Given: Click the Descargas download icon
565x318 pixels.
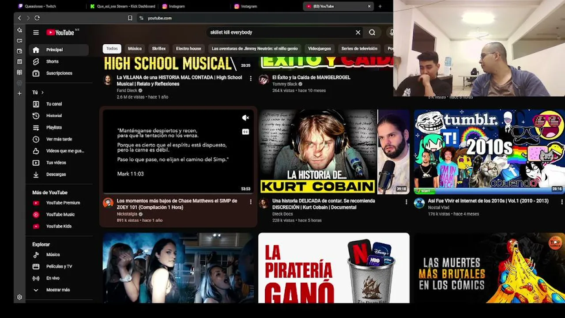Looking at the screenshot, I should pyautogui.click(x=36, y=174).
